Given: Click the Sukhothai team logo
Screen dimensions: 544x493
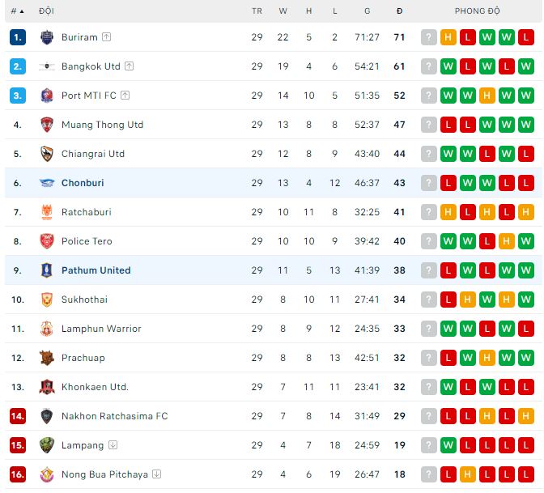Looking at the screenshot, I should pos(47,300).
